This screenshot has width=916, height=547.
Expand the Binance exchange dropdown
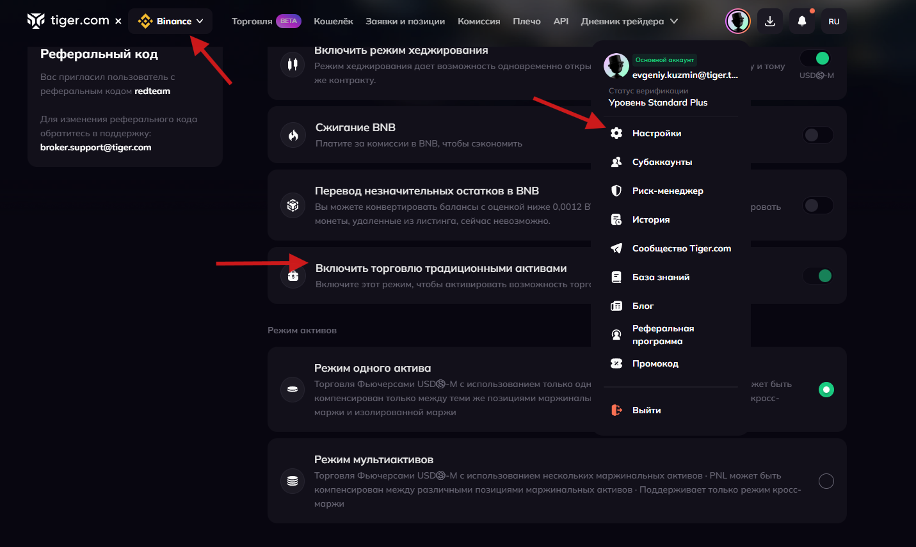(171, 21)
